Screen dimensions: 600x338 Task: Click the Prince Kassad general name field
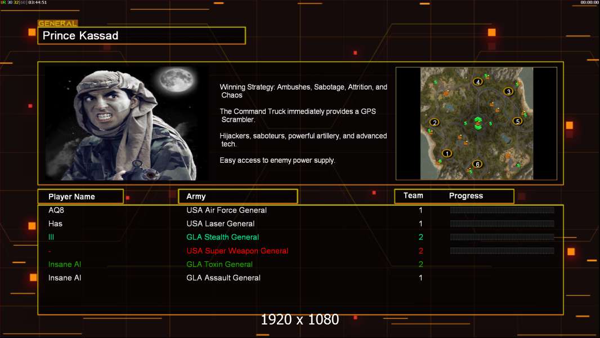point(142,35)
